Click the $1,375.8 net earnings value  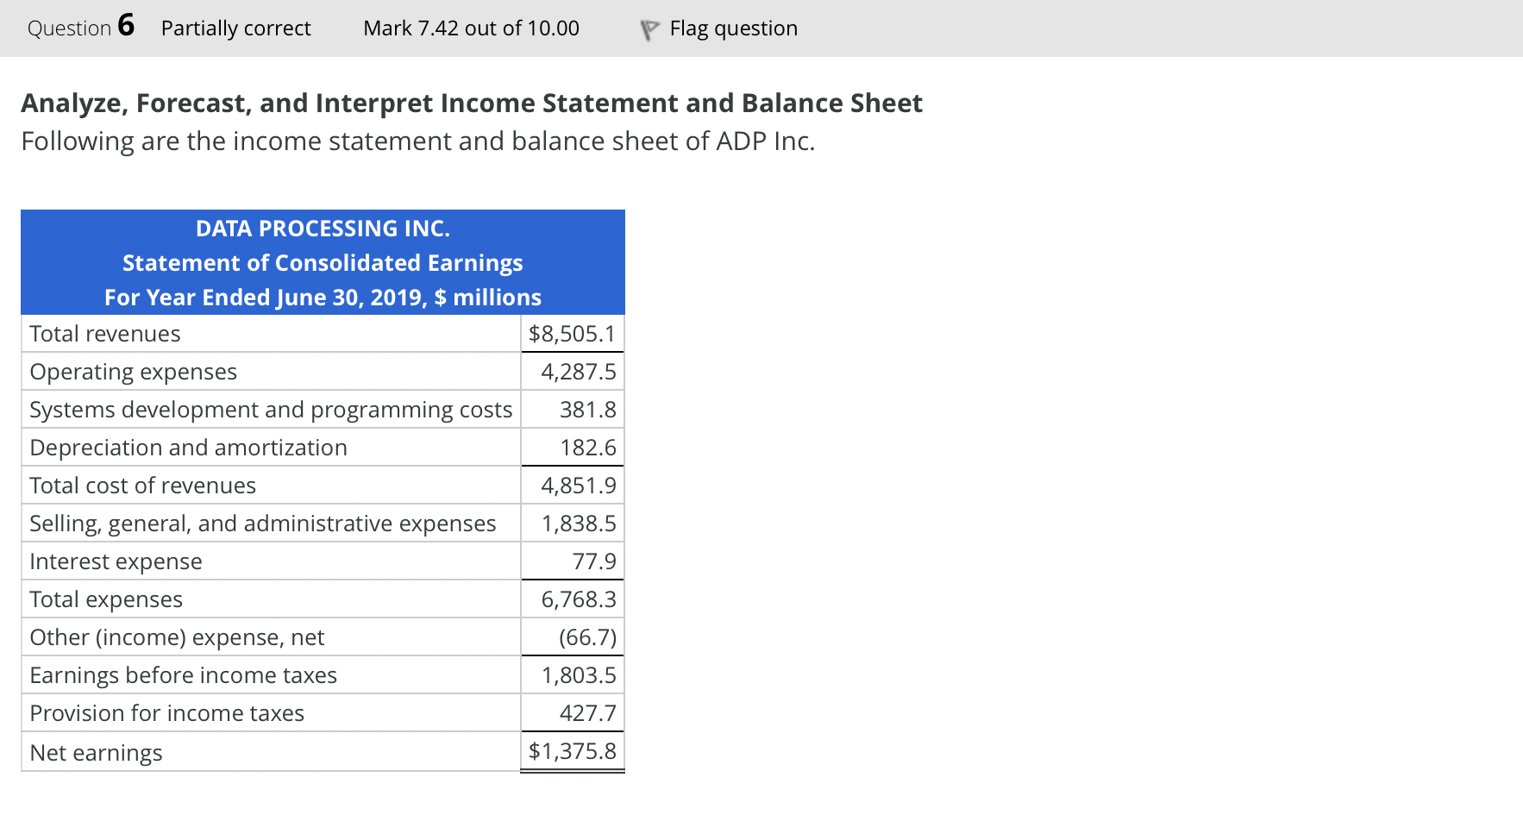(x=573, y=751)
